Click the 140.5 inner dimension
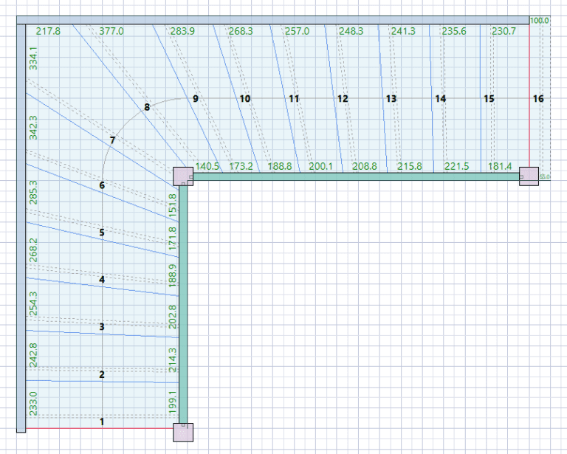 pyautogui.click(x=207, y=166)
